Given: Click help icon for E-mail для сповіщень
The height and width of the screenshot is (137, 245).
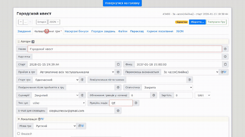Looking at the screenshot, I should coord(118,111).
